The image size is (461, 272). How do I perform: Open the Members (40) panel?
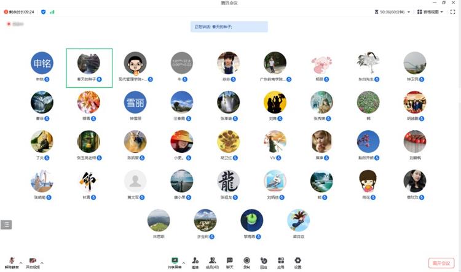[212, 261]
